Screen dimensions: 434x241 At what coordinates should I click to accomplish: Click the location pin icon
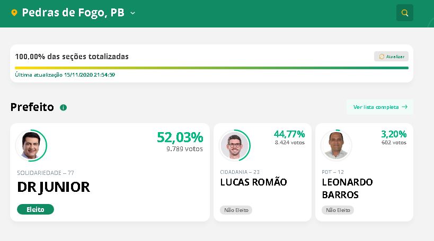[x=14, y=13]
